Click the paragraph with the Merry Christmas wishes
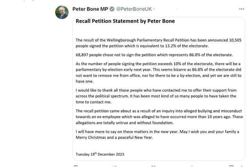Viewport: 250px width, 167px height. (155, 135)
